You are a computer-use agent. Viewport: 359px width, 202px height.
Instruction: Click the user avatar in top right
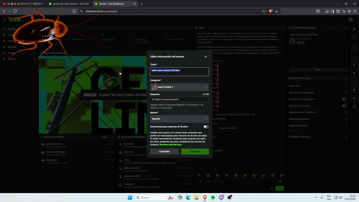[351, 20]
